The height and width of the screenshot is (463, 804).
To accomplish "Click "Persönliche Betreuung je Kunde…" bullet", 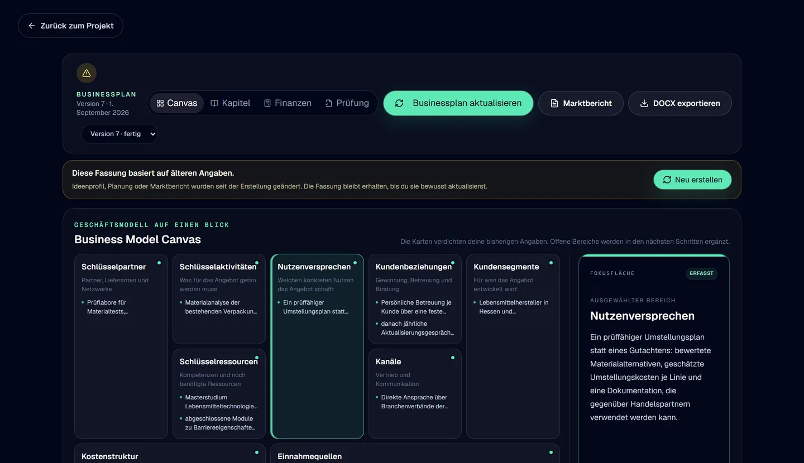I will pos(415,307).
